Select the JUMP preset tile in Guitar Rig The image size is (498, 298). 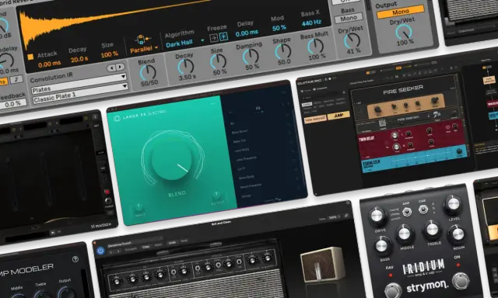(338, 116)
